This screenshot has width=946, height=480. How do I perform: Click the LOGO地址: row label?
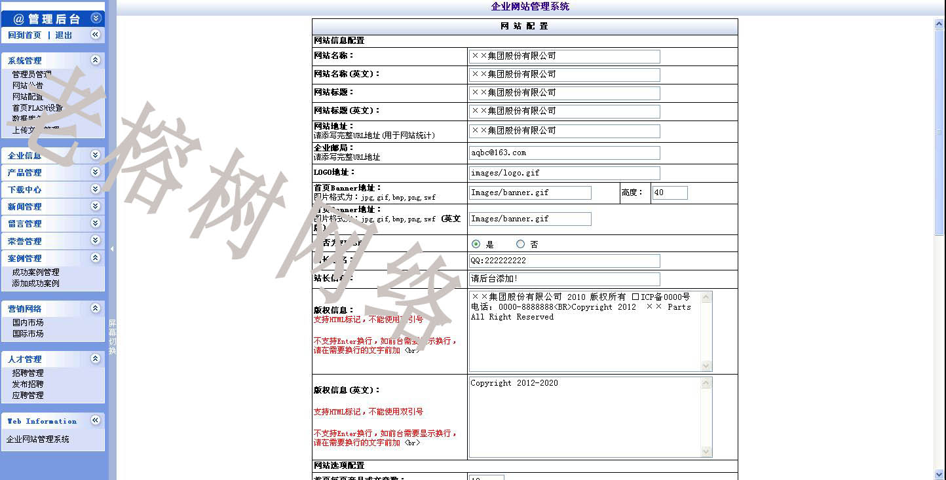tap(334, 172)
